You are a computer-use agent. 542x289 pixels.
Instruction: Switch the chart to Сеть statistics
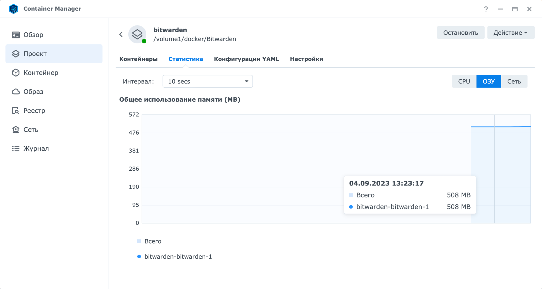click(514, 81)
